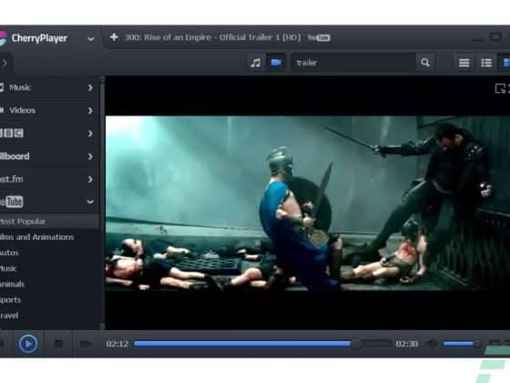Click the plus icon to add a tab
This screenshot has height=383, width=510.
(114, 37)
